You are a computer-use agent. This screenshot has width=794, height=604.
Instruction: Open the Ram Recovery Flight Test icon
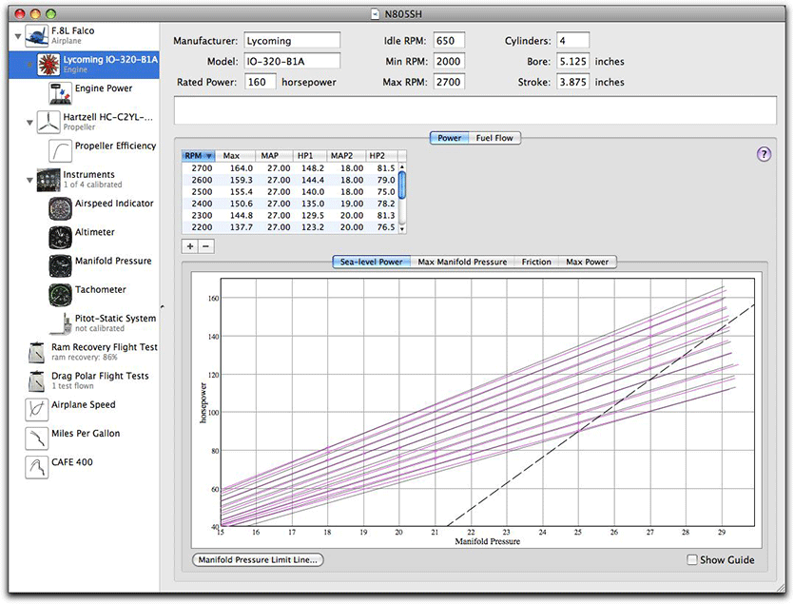point(37,352)
